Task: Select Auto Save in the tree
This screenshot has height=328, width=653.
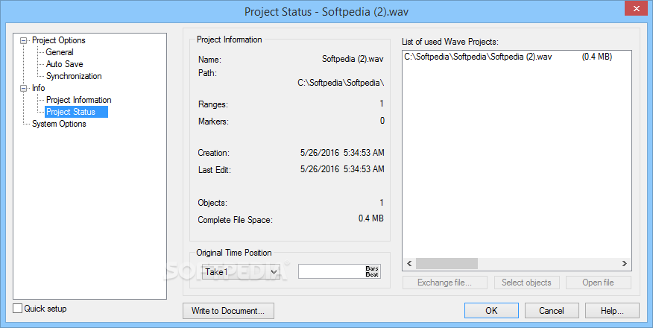Action: click(x=65, y=64)
